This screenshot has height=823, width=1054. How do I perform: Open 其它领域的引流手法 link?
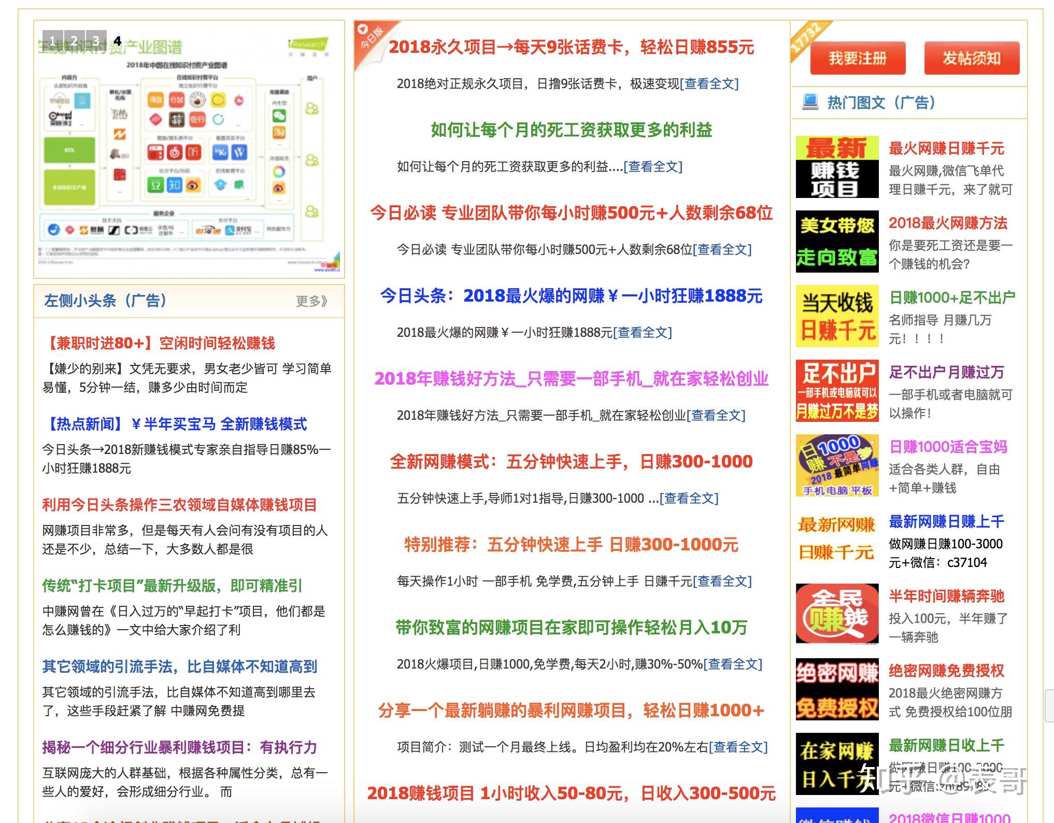point(179,666)
